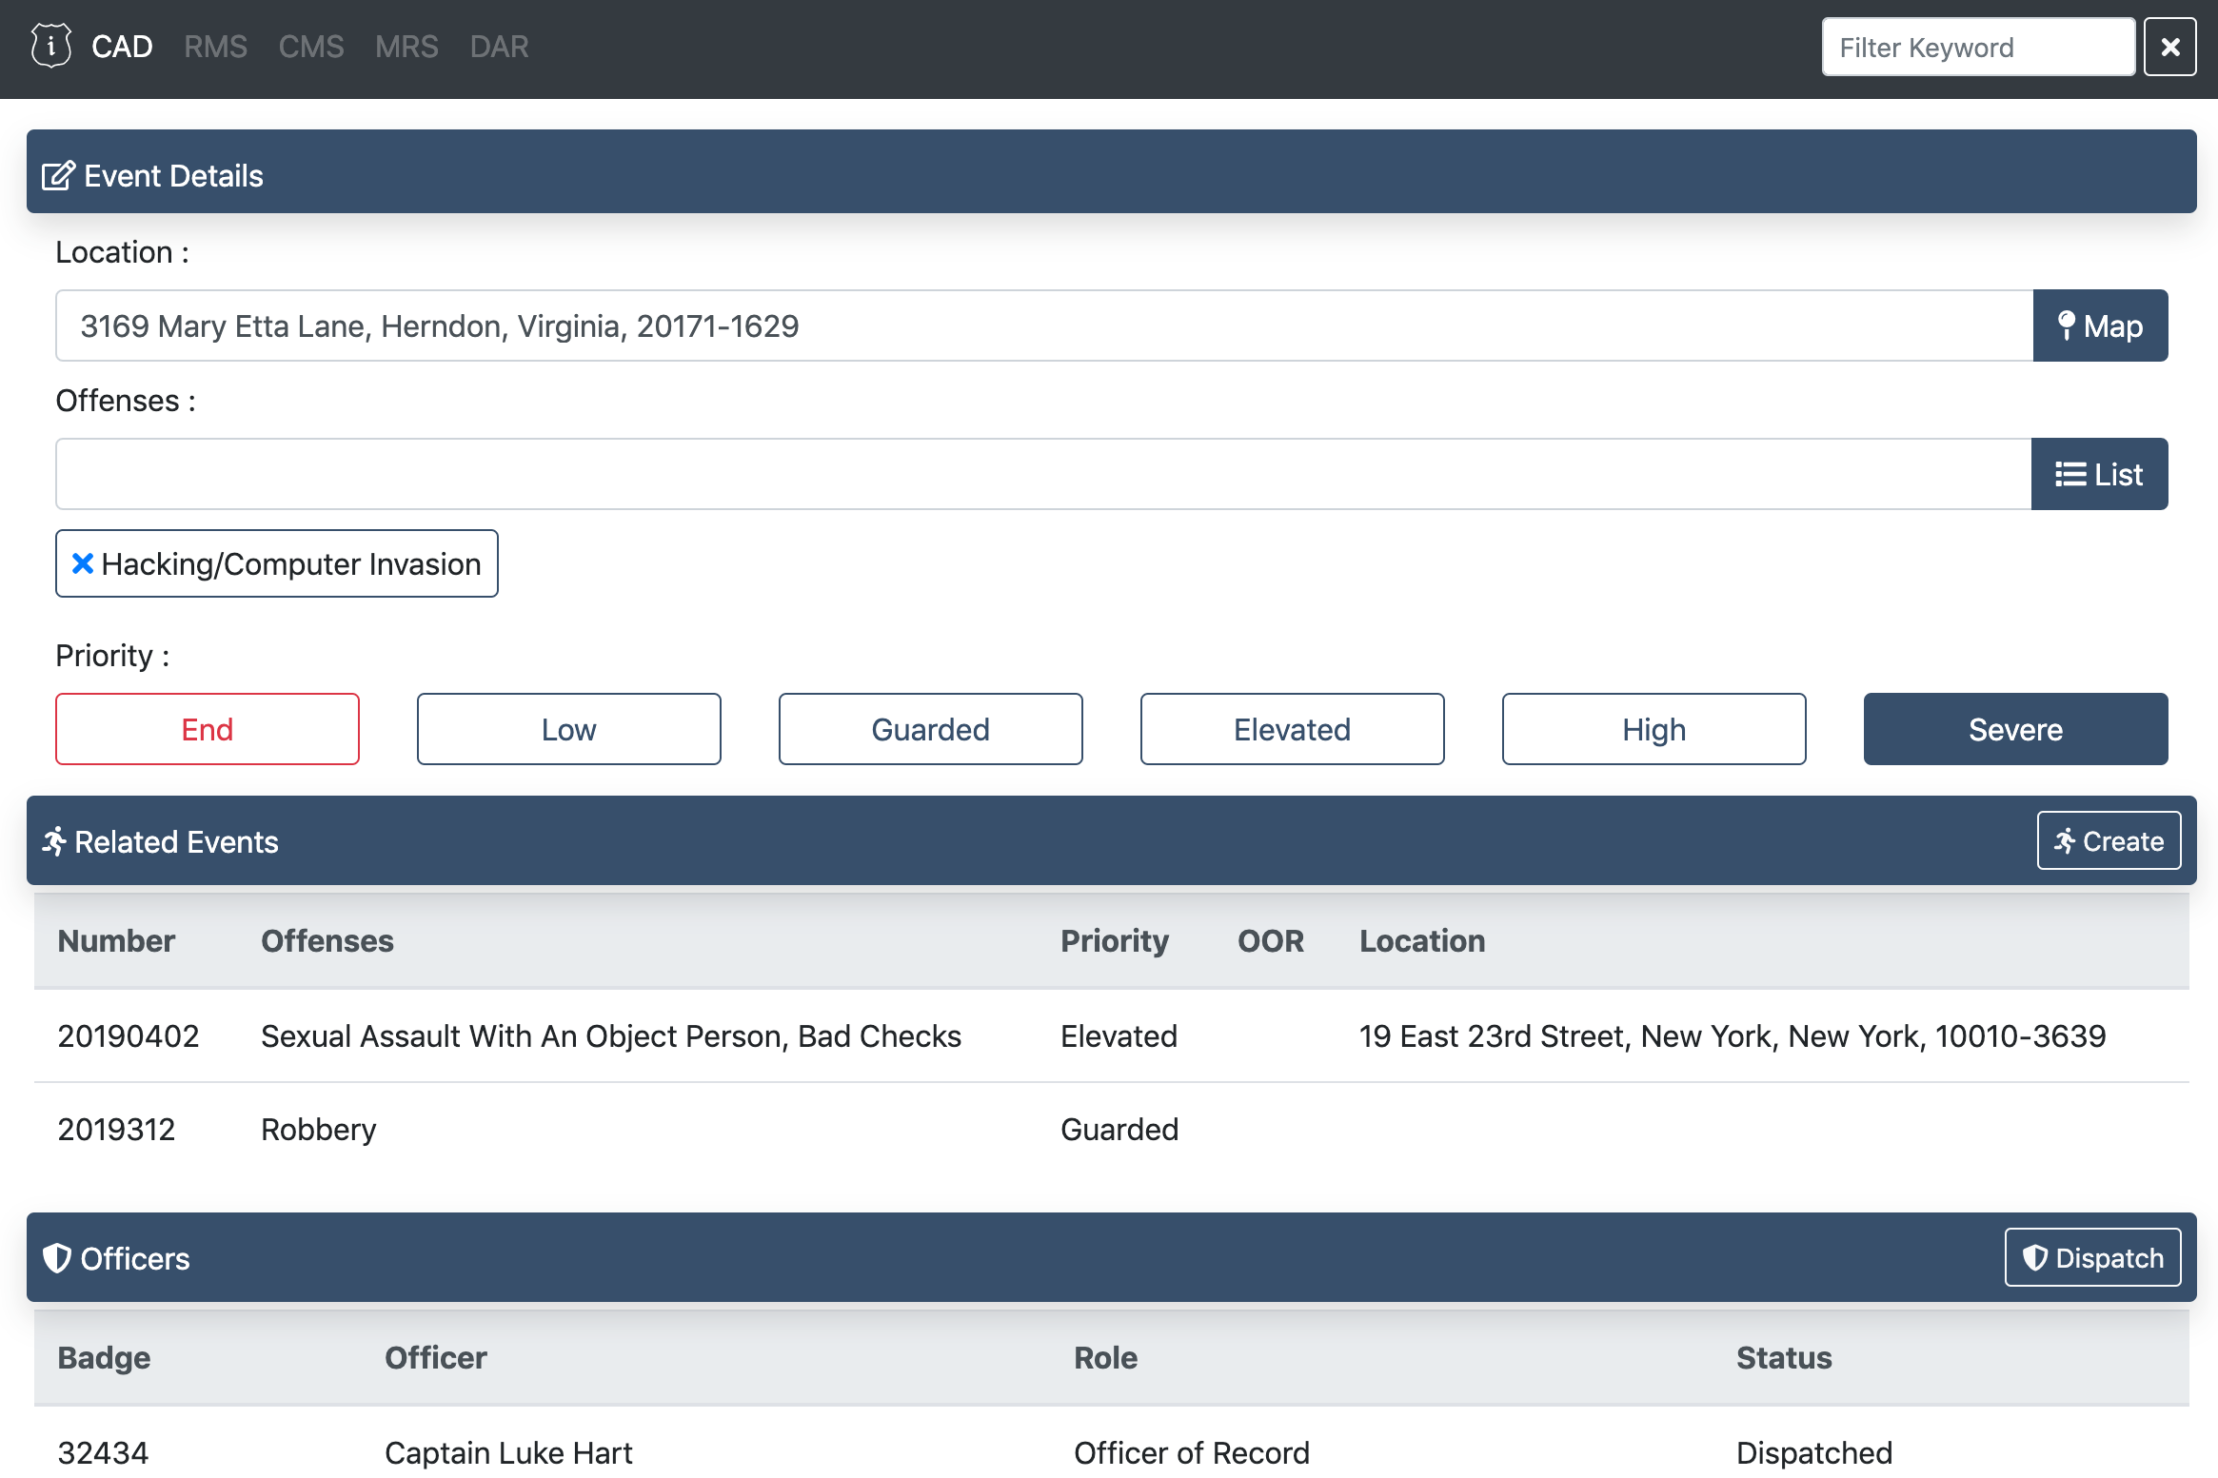
Task: Create a new related event
Action: click(2108, 840)
